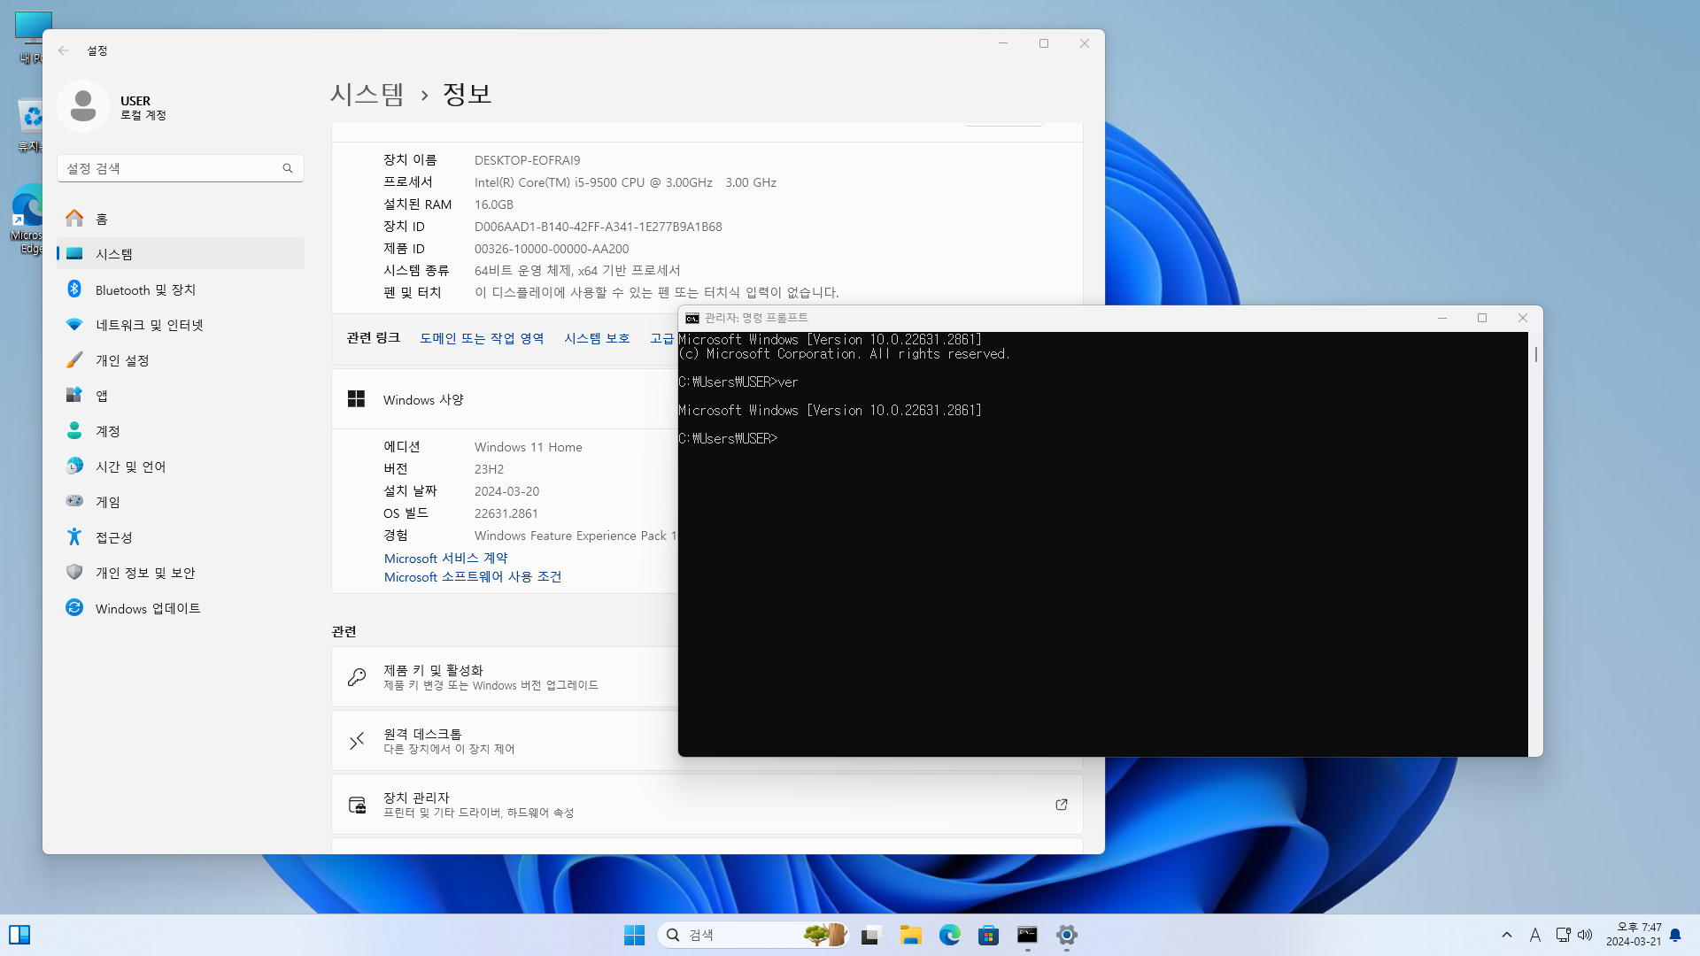
Task: Click the 원격 데스크톱 crossed-arrows icon
Action: coord(357,741)
